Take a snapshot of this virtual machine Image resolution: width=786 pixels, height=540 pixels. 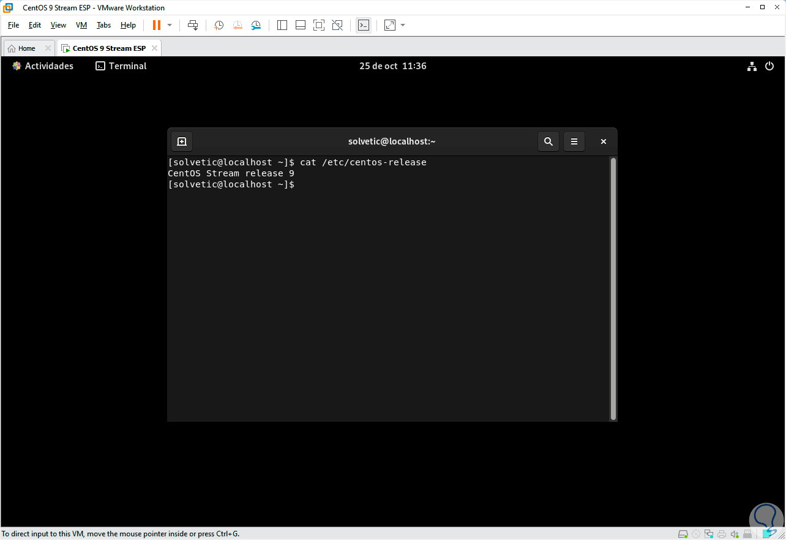(219, 25)
